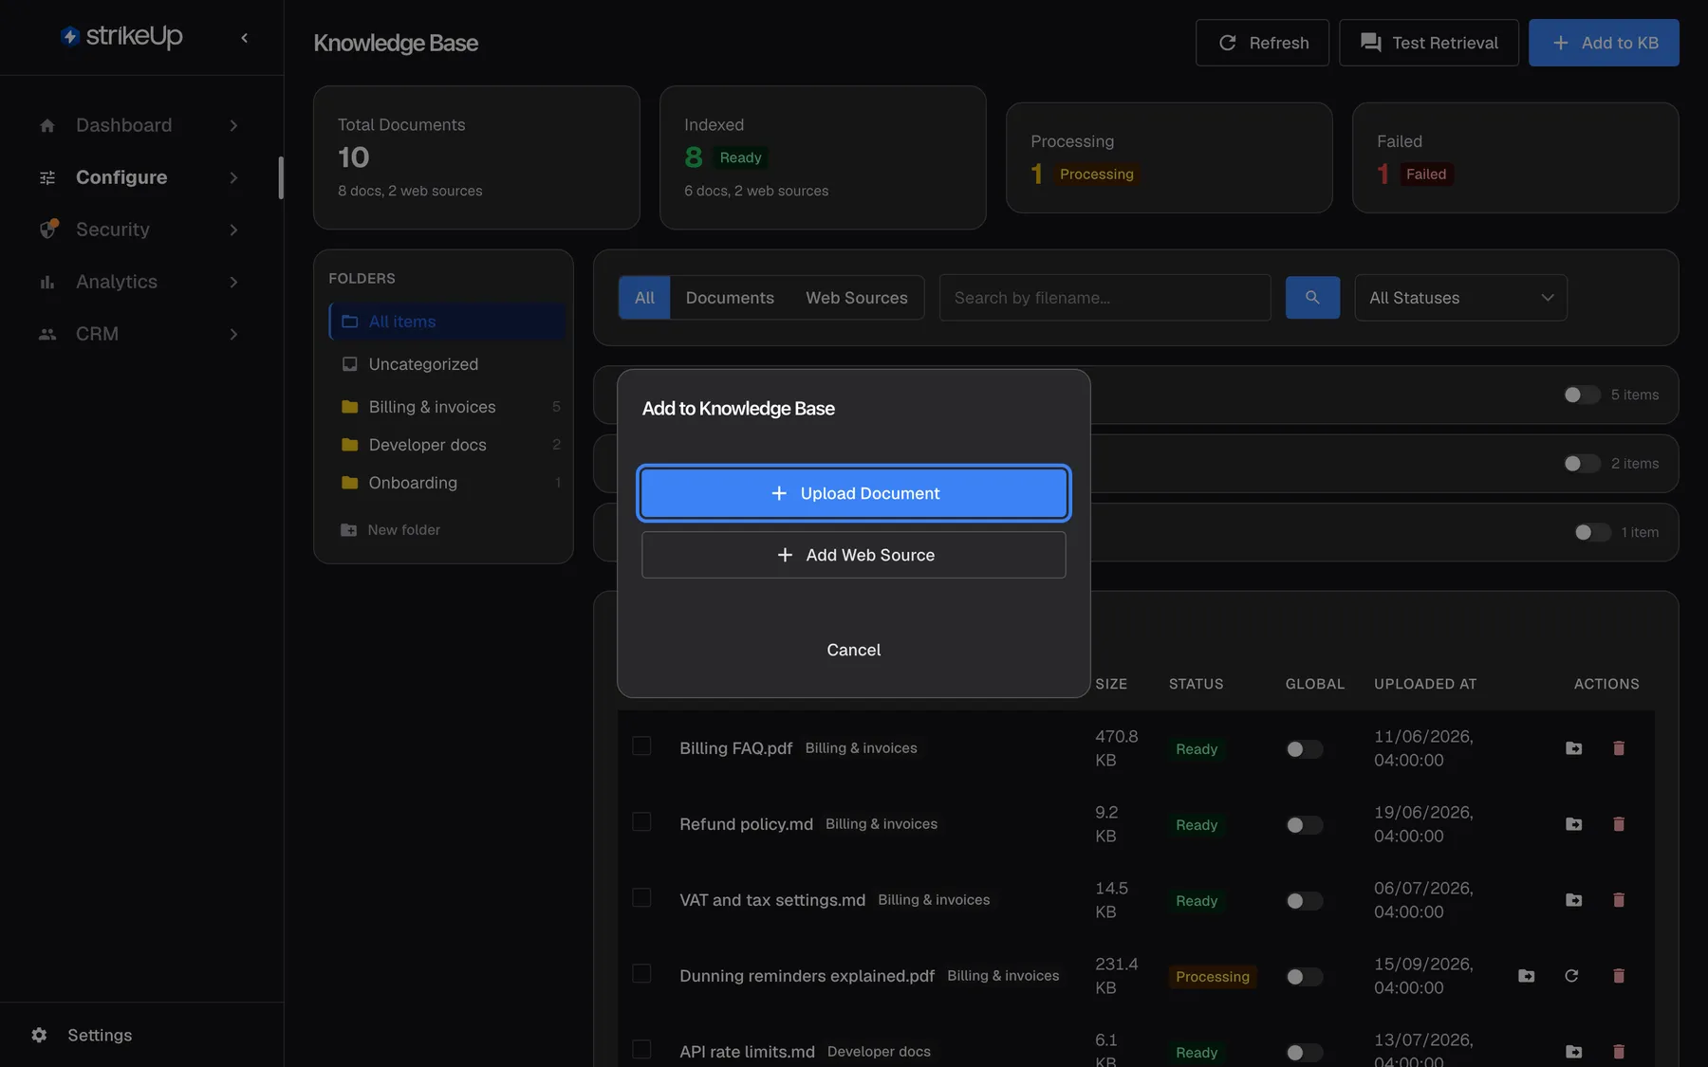Move Refund policy.md to a folder

click(1573, 824)
